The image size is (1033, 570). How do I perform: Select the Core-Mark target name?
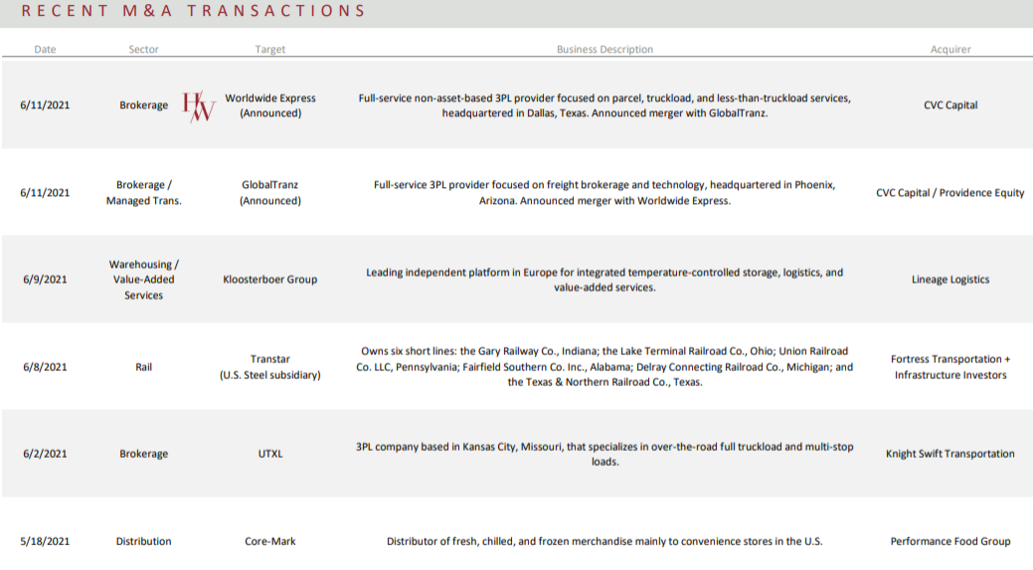pyautogui.click(x=270, y=541)
